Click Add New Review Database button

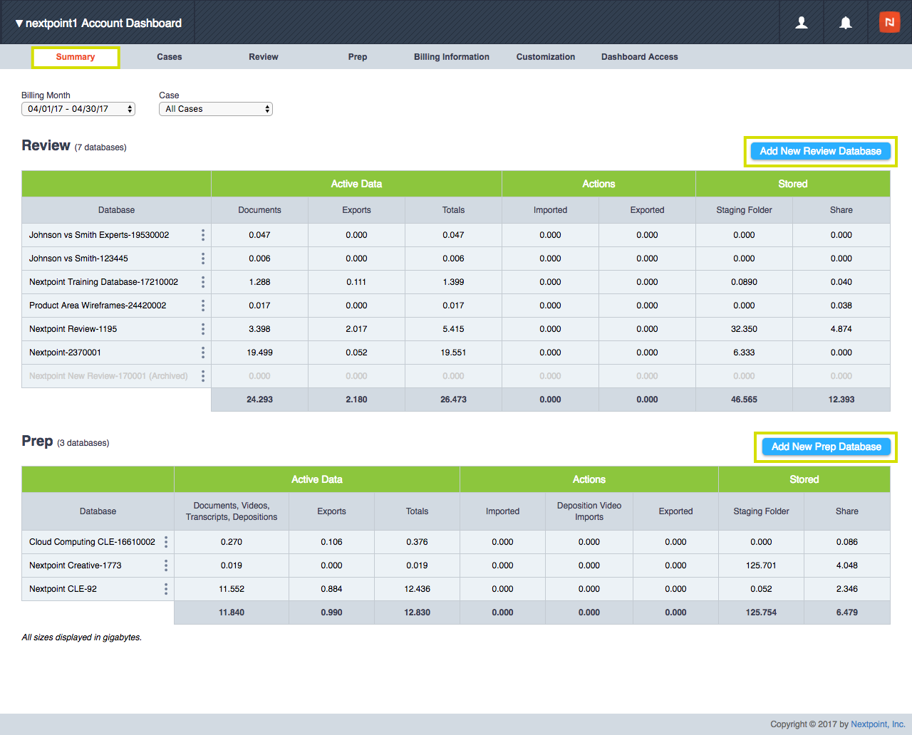[x=821, y=151]
